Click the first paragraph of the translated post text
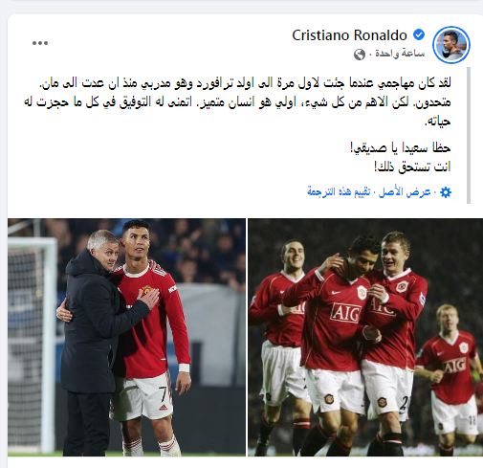Viewport: 483px width, 468px height. [x=237, y=102]
